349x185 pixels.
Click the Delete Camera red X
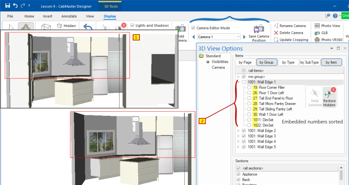click(276, 33)
